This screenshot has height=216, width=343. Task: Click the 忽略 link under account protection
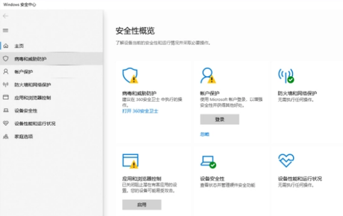coord(205,134)
